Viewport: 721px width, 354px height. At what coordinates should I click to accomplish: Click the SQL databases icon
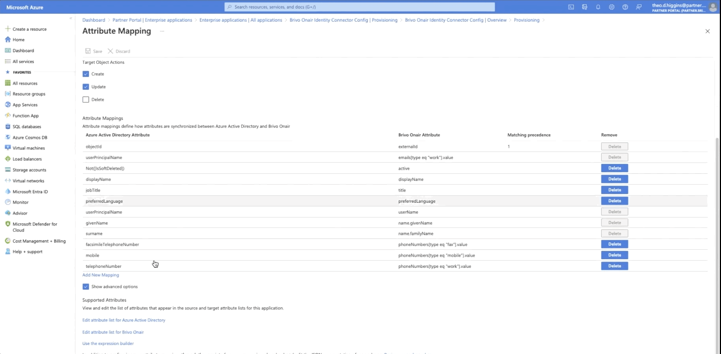pos(8,126)
